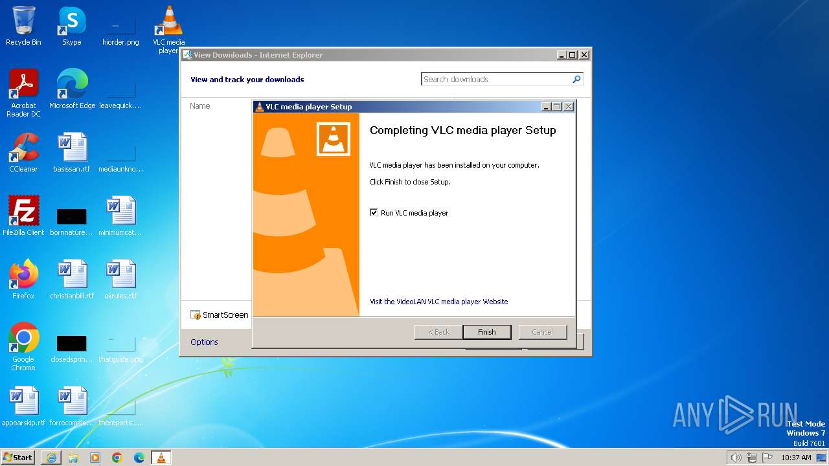829x466 pixels.
Task: Click the Action Center flag icon
Action: [767, 458]
